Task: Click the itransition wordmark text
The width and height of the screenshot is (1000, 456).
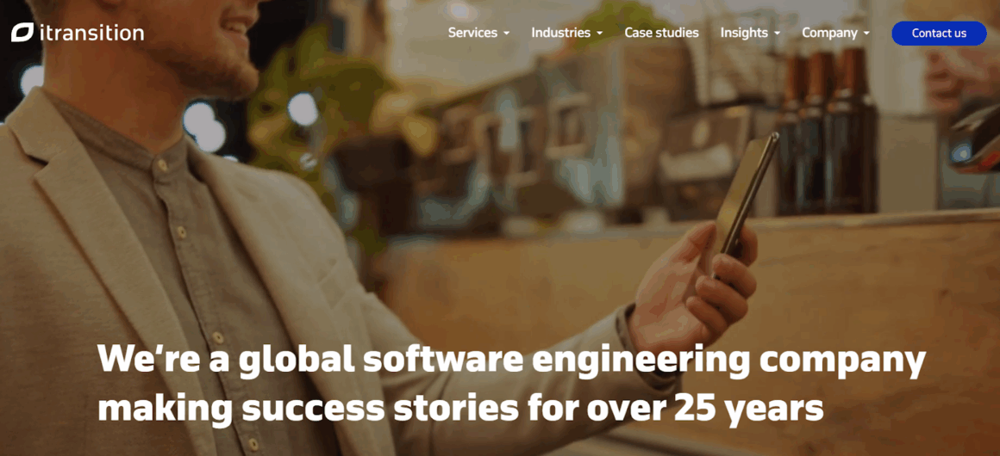Action: [x=91, y=33]
